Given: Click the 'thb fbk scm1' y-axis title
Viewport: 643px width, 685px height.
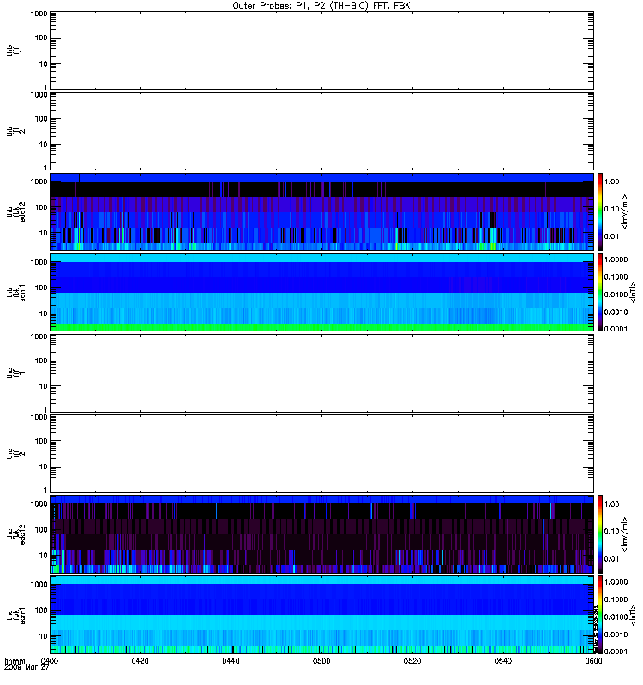Looking at the screenshot, I should click(16, 292).
